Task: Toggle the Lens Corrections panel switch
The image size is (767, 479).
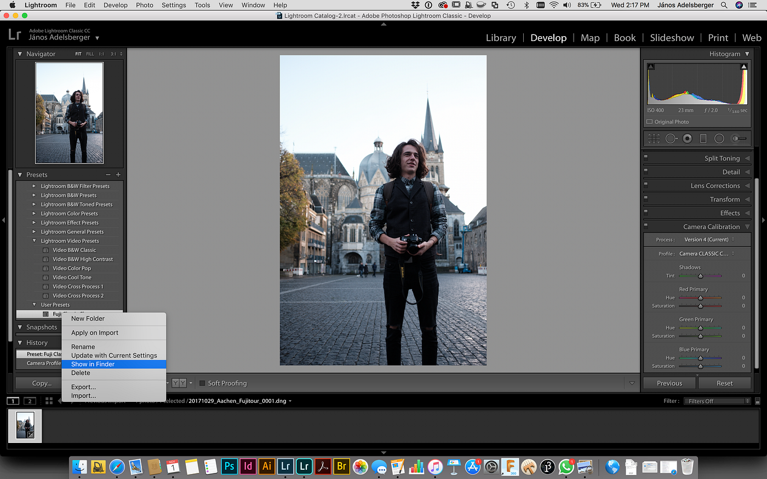Action: 646,184
